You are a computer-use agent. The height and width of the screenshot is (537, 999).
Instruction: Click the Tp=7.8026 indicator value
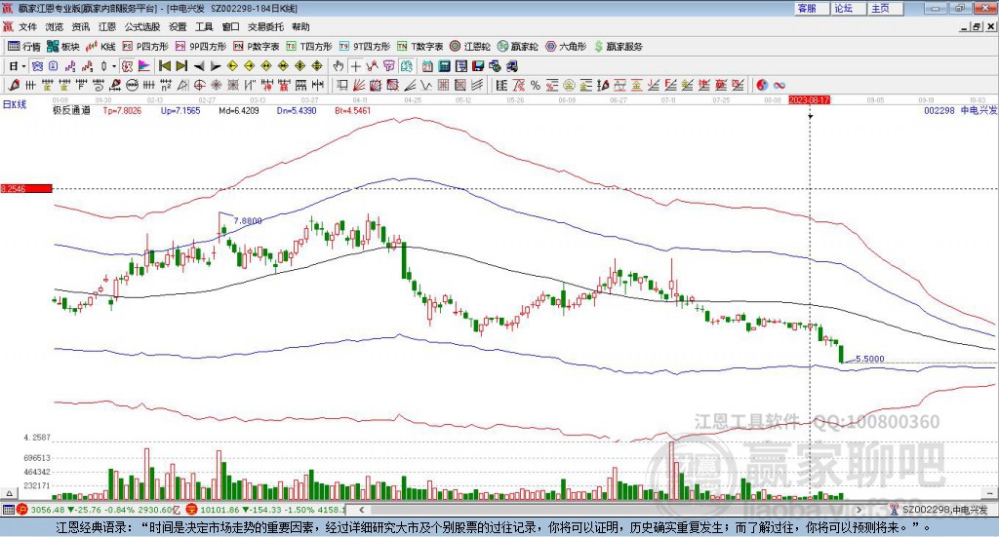122,110
